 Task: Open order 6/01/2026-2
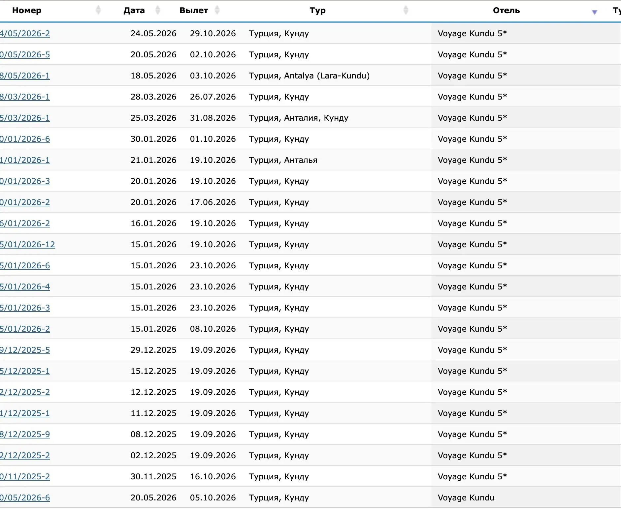point(25,223)
